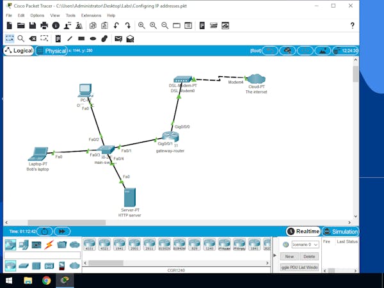384x288 pixels.
Task: Zoom in on the workspace
Action: click(x=141, y=26)
